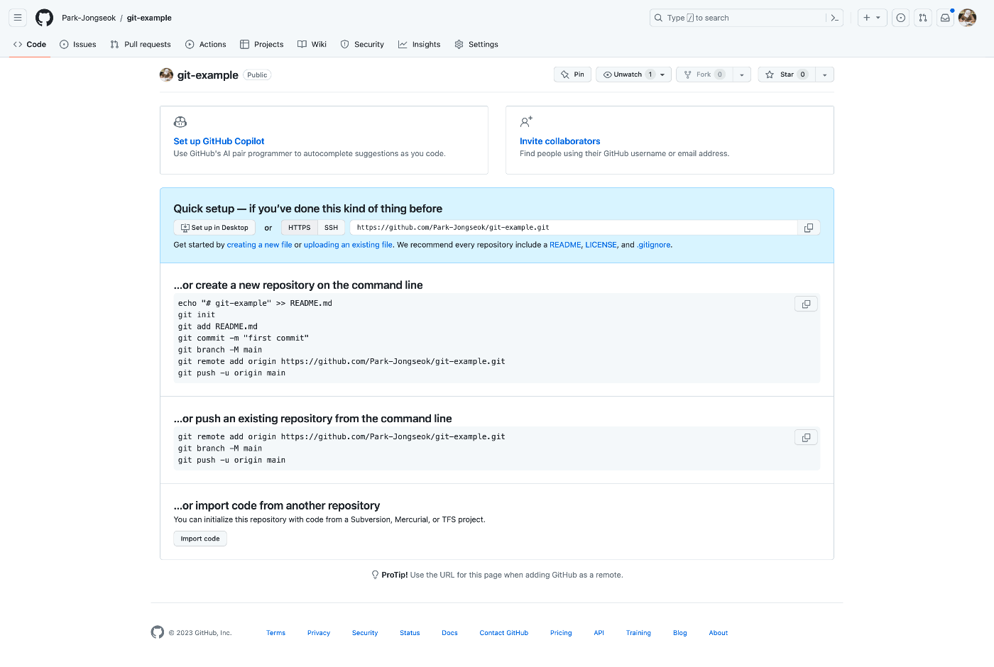This screenshot has width=994, height=667.
Task: Open the Set up GitHub Copilot link
Action: (219, 141)
